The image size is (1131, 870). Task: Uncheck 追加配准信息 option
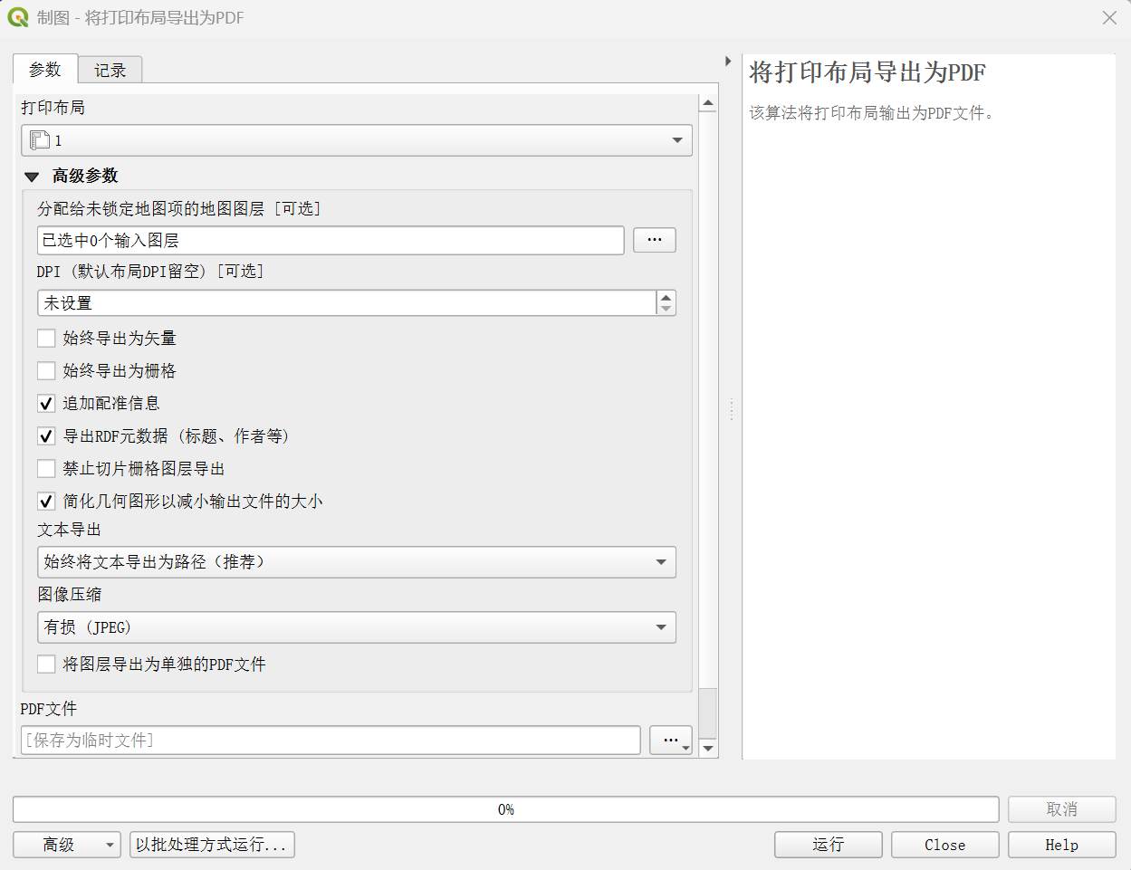(x=46, y=404)
